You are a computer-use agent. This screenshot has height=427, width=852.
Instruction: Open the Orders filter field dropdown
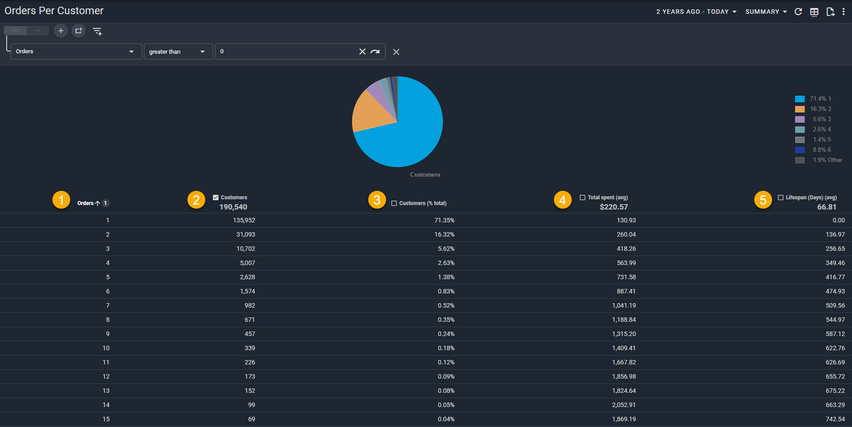[x=76, y=51]
